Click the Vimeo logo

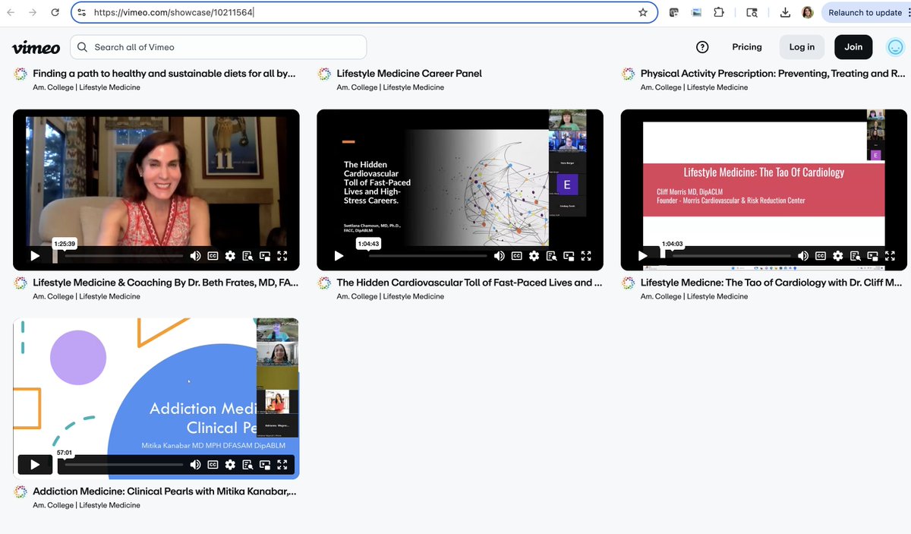click(x=36, y=47)
